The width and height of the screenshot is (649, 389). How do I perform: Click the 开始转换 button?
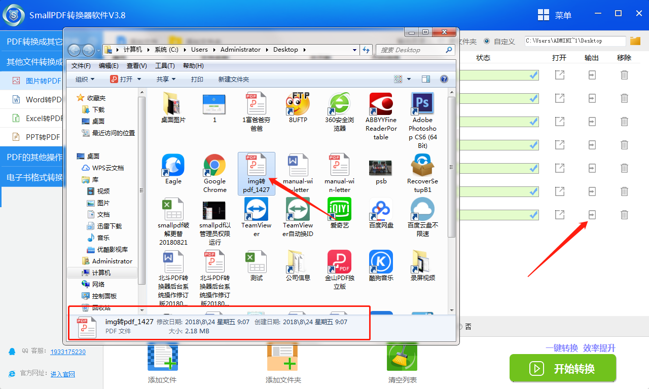[563, 368]
